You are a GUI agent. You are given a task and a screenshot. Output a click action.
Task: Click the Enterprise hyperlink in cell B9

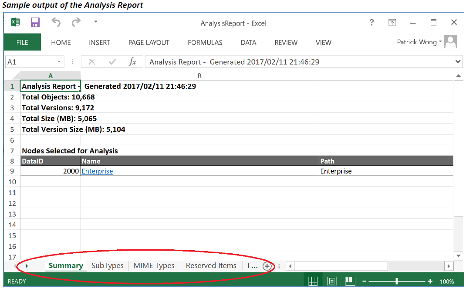coord(97,171)
